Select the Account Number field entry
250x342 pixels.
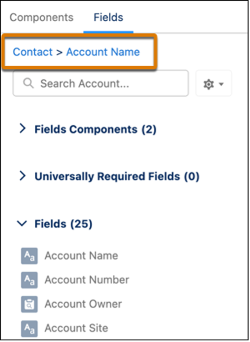87,280
